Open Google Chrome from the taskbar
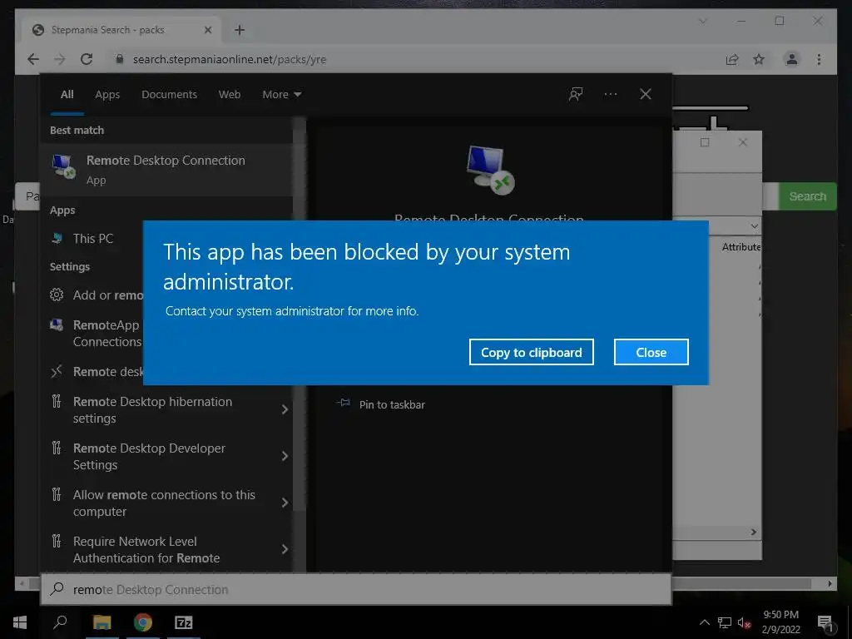This screenshot has width=852, height=639. pyautogui.click(x=143, y=622)
